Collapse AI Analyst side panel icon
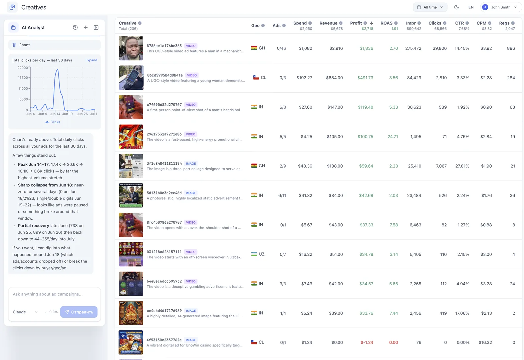 (x=96, y=27)
